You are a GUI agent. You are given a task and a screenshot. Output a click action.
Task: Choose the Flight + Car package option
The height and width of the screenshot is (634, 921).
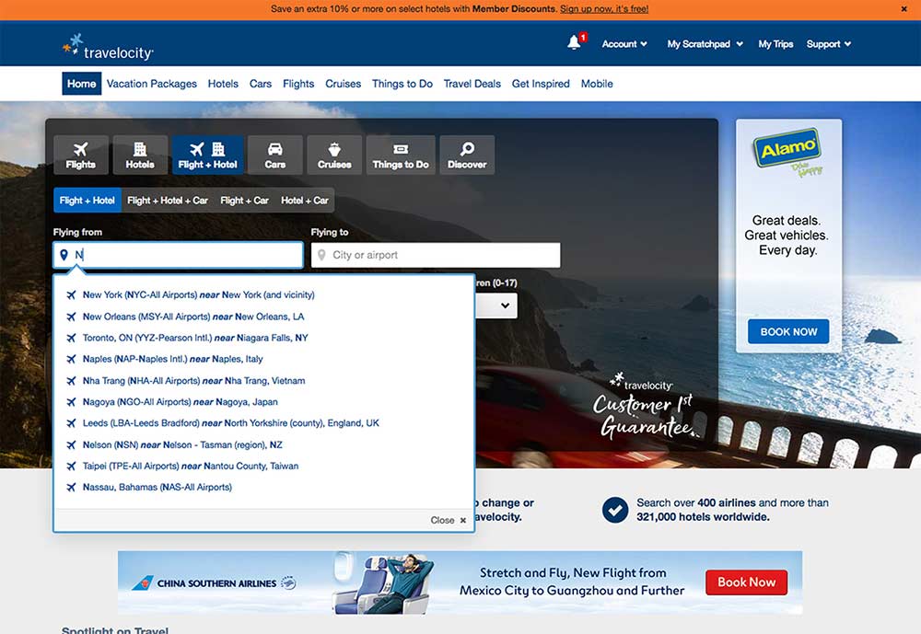244,201
